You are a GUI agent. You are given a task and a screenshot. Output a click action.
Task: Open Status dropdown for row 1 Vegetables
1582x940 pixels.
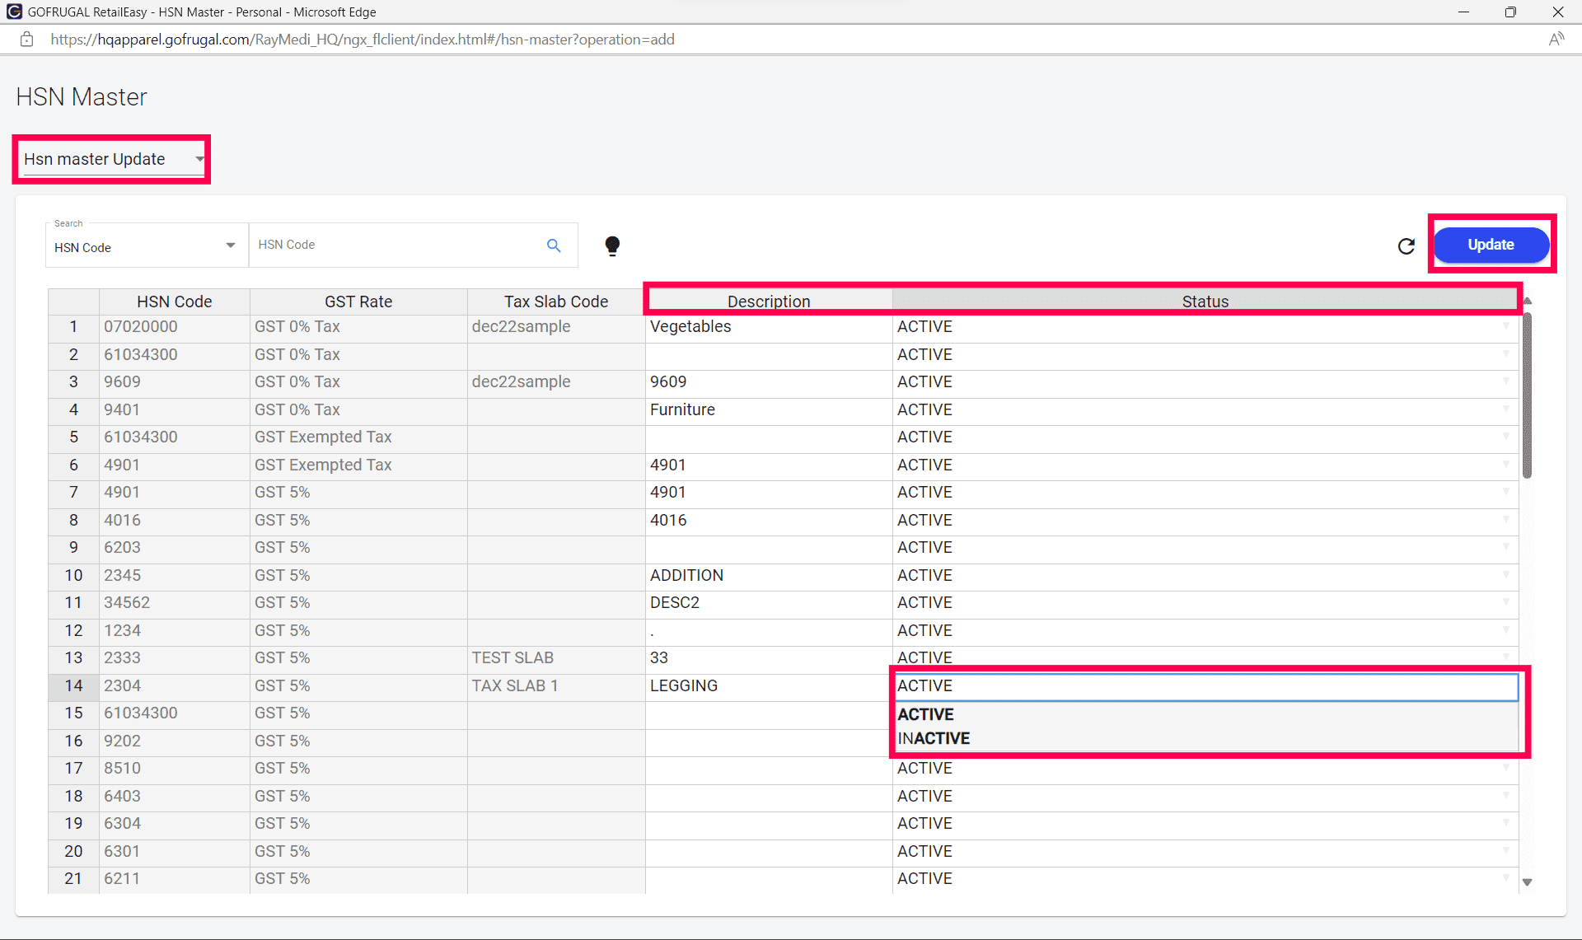click(1505, 326)
